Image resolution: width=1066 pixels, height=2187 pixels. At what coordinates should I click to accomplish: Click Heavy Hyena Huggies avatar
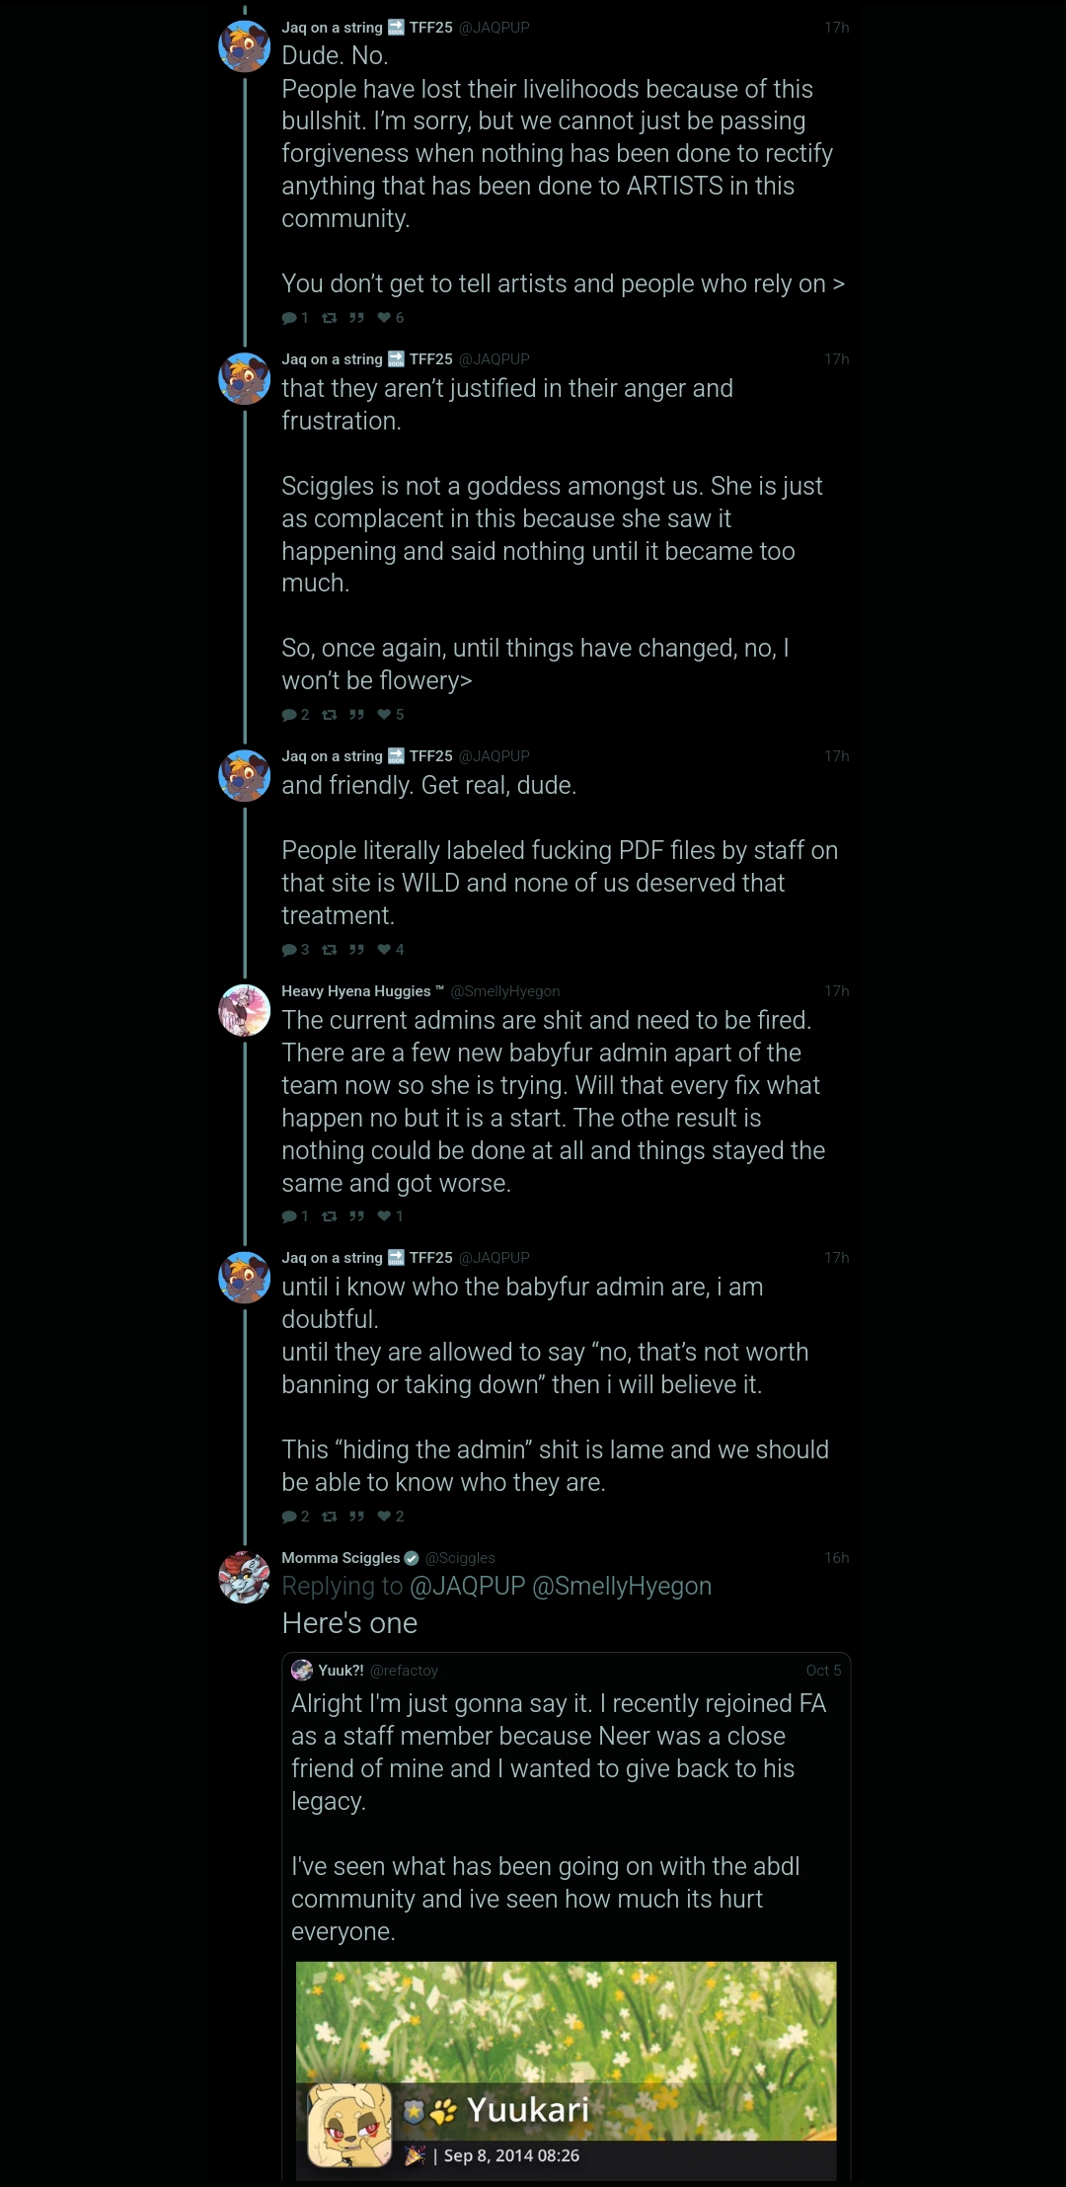pyautogui.click(x=245, y=1010)
